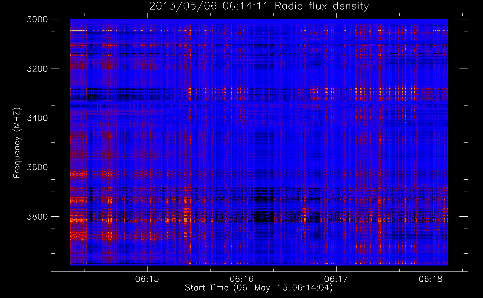Click the 06:16 time axis label

pos(242,279)
